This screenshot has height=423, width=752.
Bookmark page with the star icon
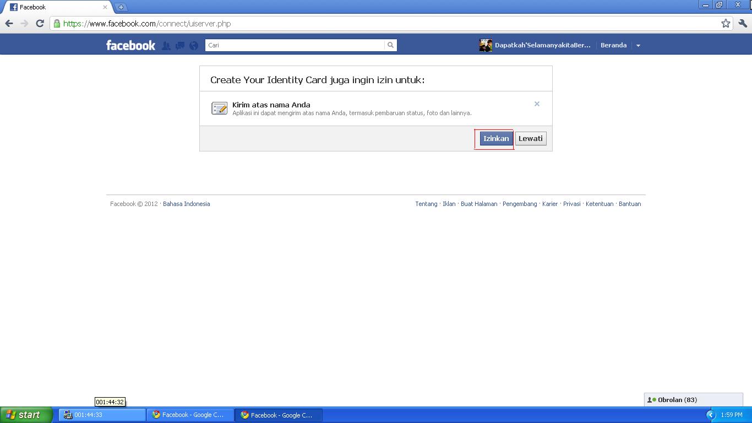point(726,24)
